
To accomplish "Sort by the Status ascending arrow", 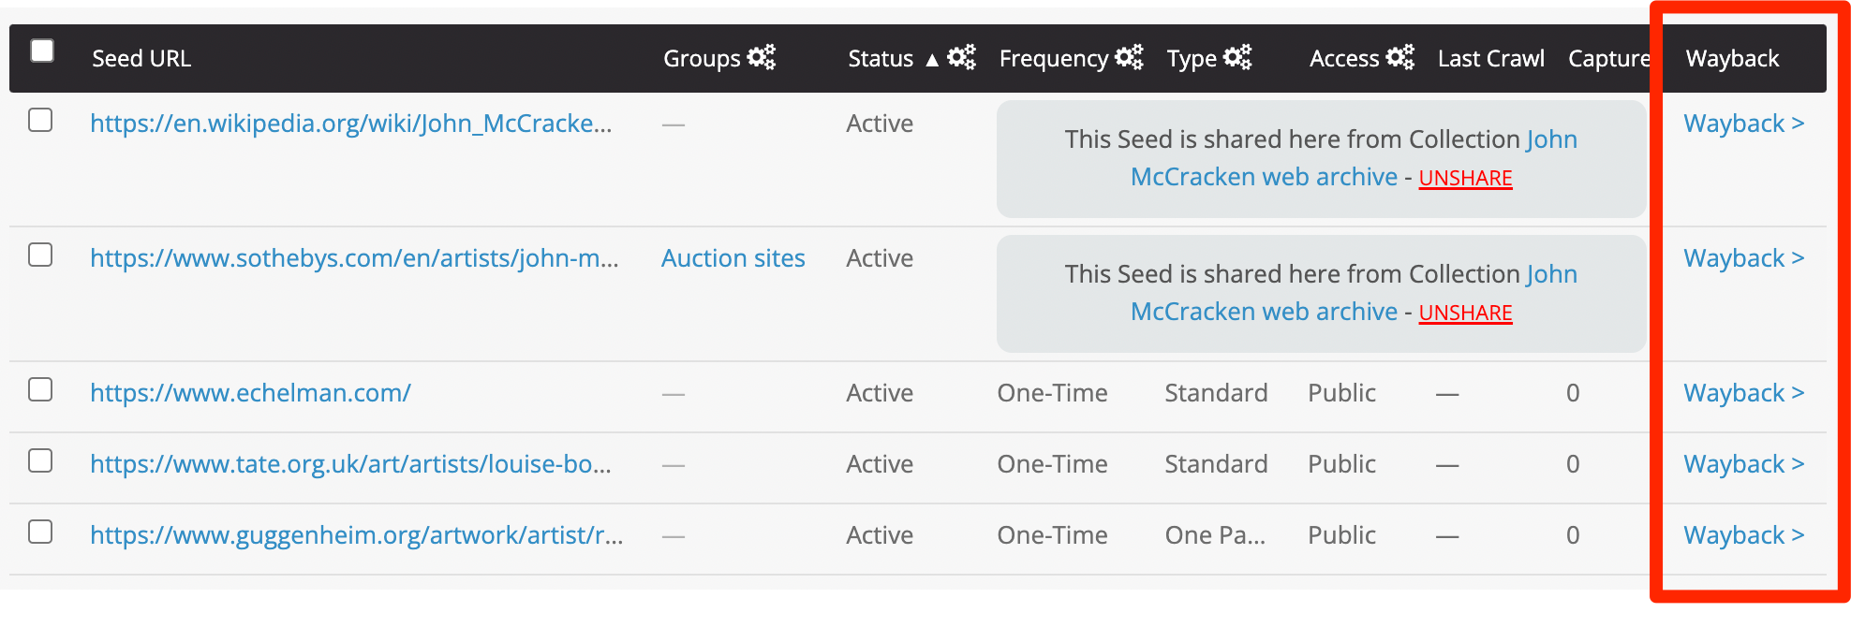I will pyautogui.click(x=932, y=60).
